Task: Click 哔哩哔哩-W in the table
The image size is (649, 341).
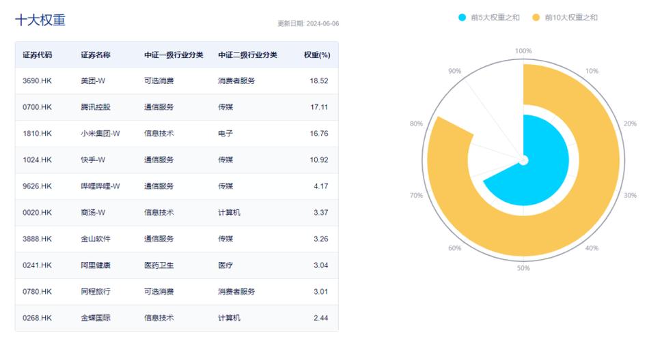Action: click(x=100, y=186)
